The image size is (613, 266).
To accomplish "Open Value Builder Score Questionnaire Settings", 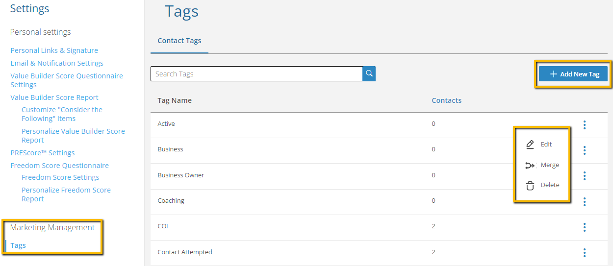I will pyautogui.click(x=67, y=80).
